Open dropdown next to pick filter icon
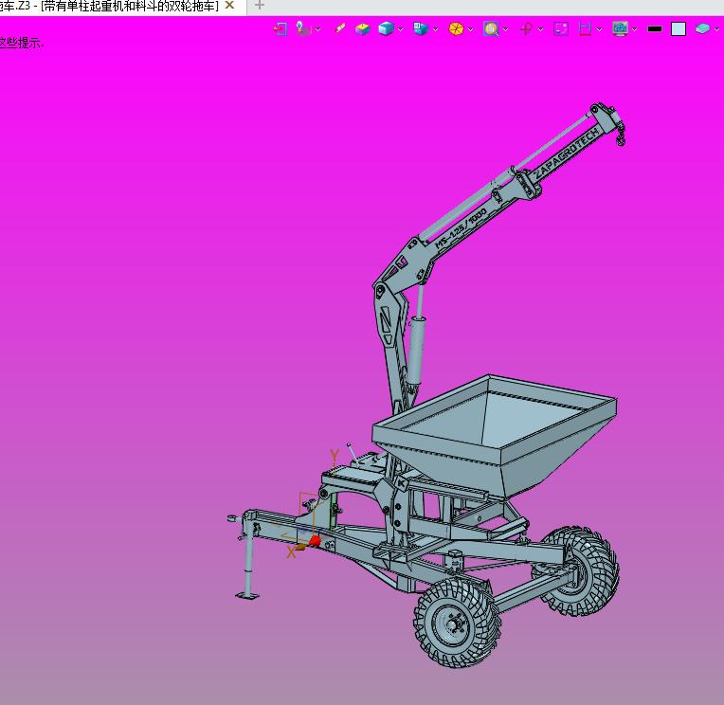 pyautogui.click(x=318, y=29)
